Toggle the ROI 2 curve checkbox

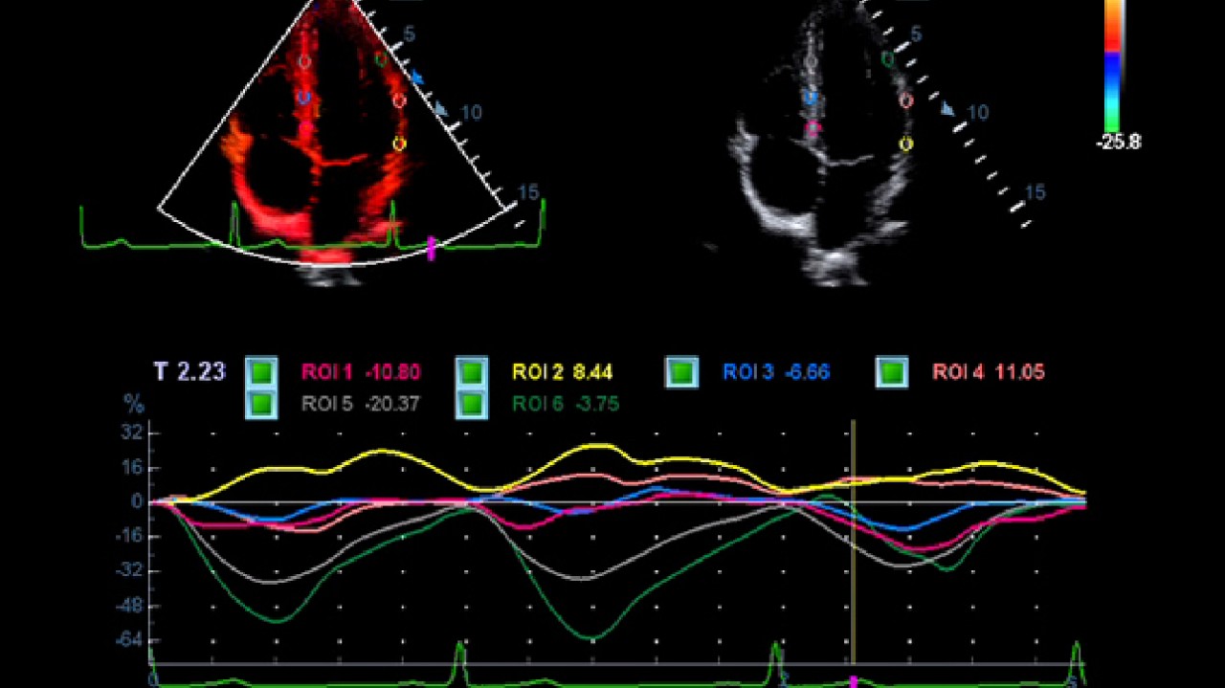472,372
